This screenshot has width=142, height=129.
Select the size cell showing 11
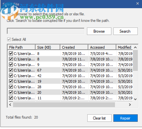[x=48, y=98]
